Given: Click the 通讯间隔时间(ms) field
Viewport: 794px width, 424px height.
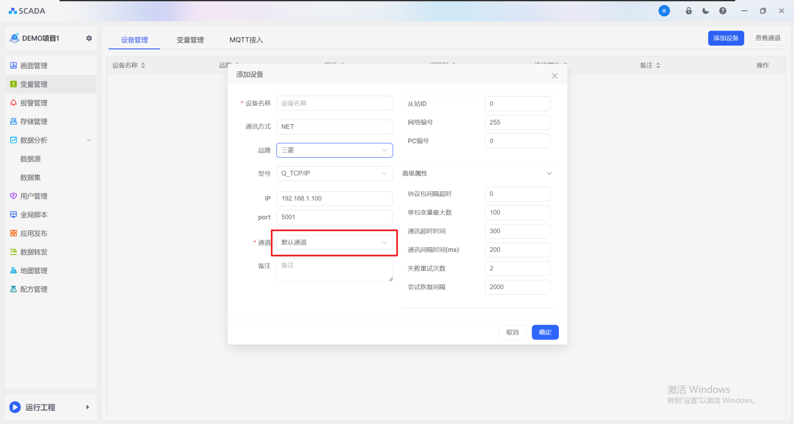Looking at the screenshot, I should point(517,250).
